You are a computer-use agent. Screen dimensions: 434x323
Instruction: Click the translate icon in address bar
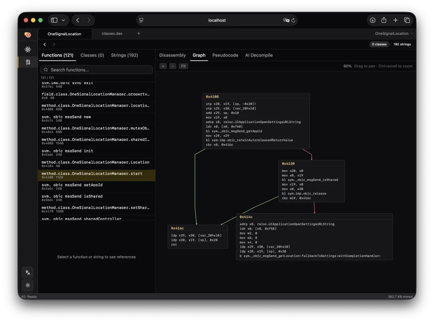pyautogui.click(x=286, y=20)
